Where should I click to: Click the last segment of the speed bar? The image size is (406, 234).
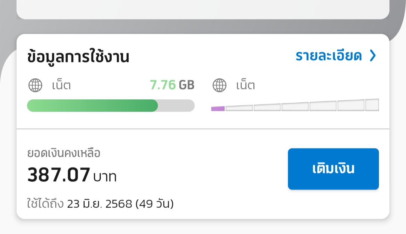coord(372,105)
